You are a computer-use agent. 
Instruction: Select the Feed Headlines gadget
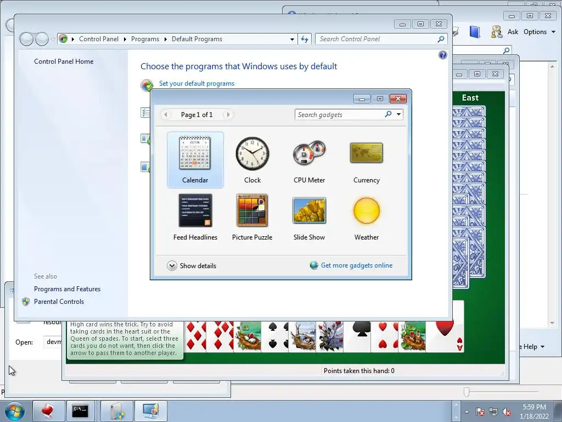pyautogui.click(x=195, y=216)
